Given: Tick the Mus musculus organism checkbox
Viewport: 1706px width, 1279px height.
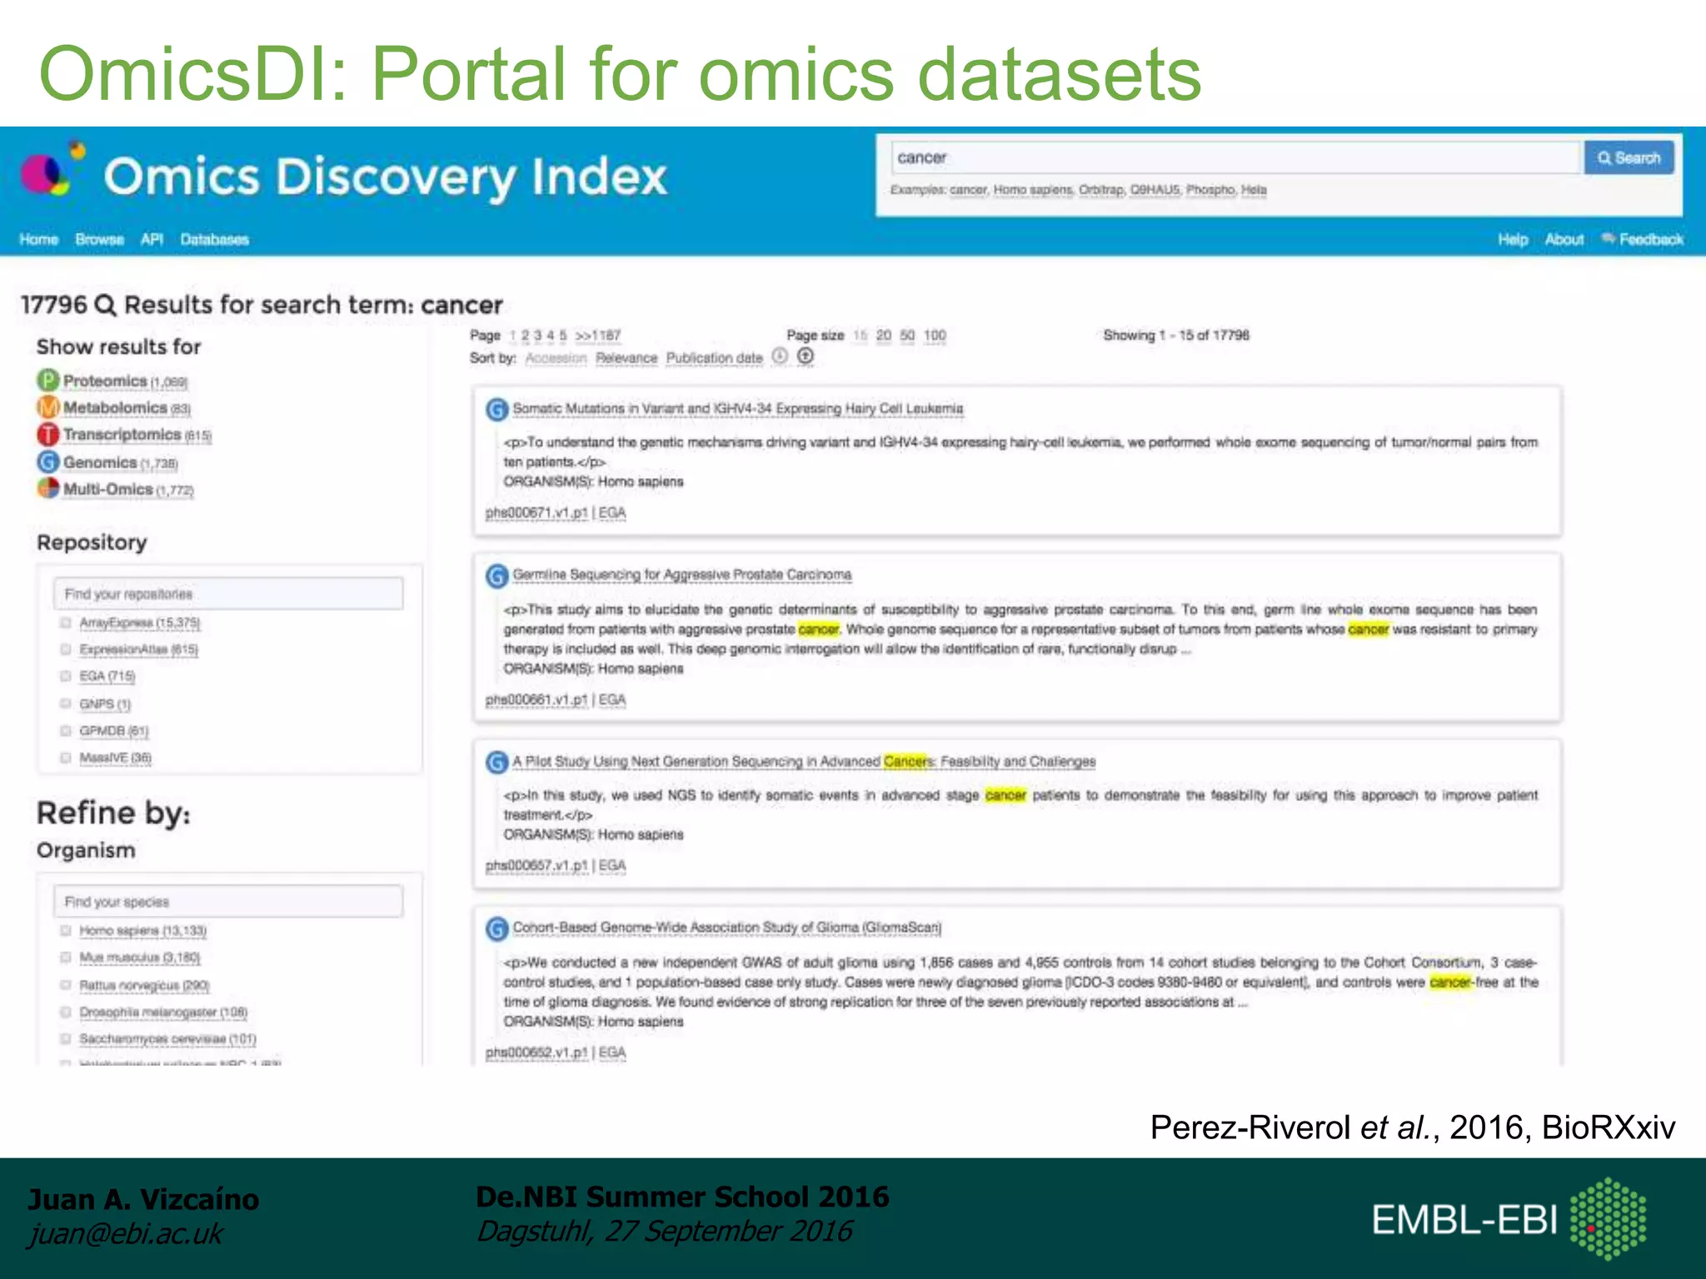Looking at the screenshot, I should (65, 958).
